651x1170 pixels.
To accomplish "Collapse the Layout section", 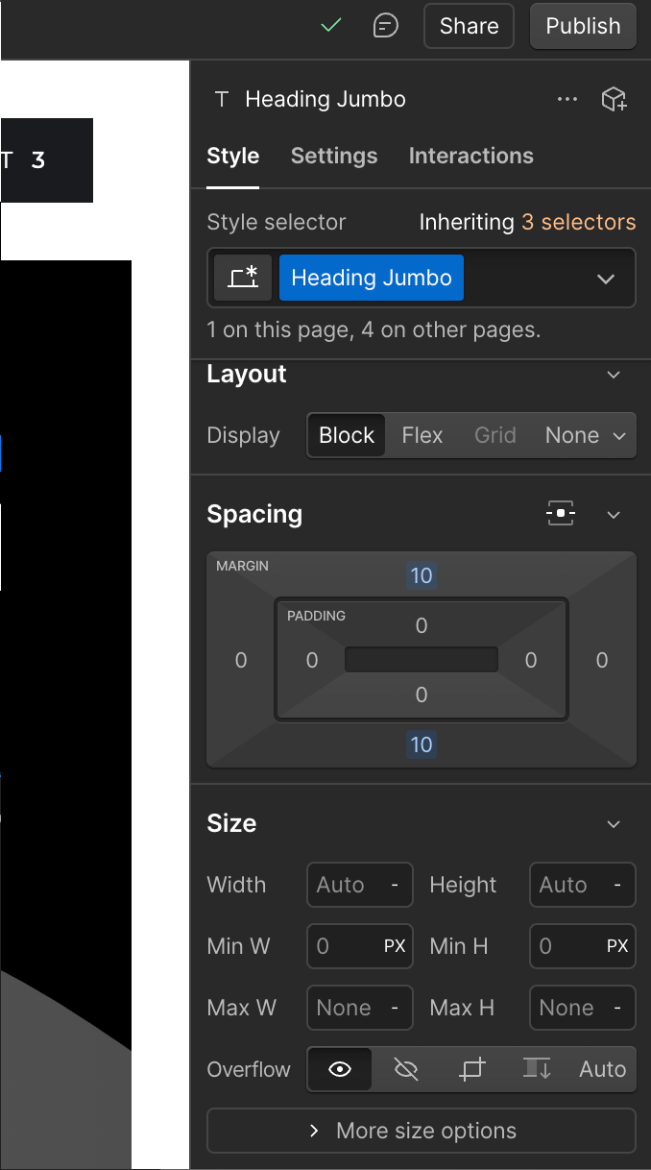I will tap(615, 375).
